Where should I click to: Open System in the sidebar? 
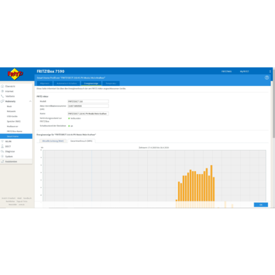9,157
